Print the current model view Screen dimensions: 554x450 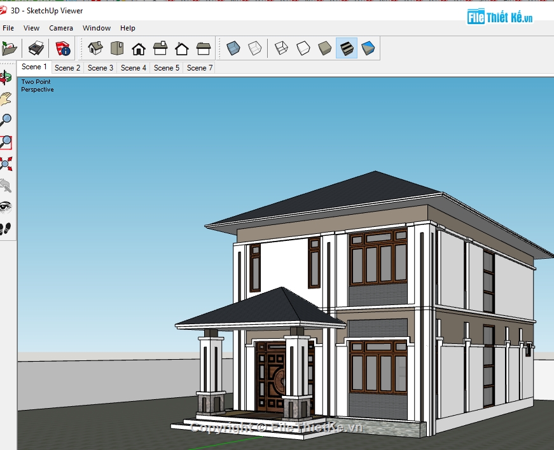pos(36,48)
